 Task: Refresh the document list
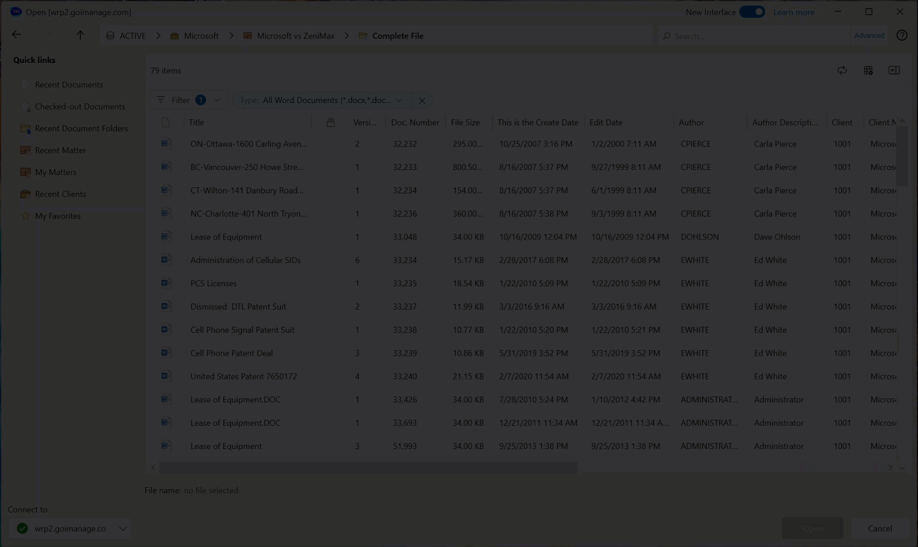pos(843,70)
